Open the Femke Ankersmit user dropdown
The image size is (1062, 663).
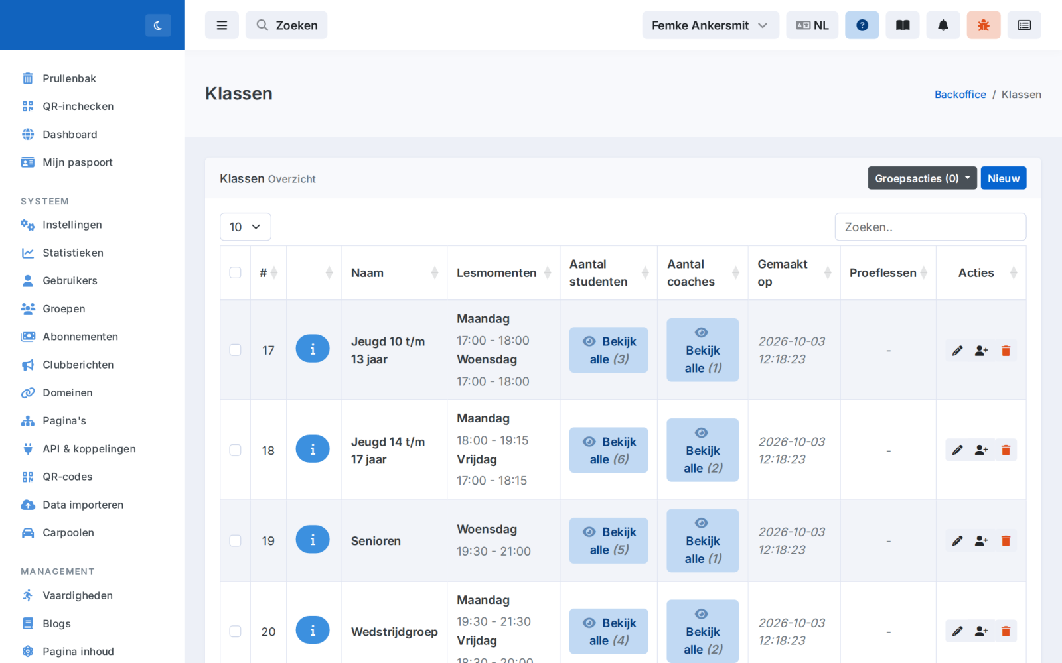coord(710,25)
